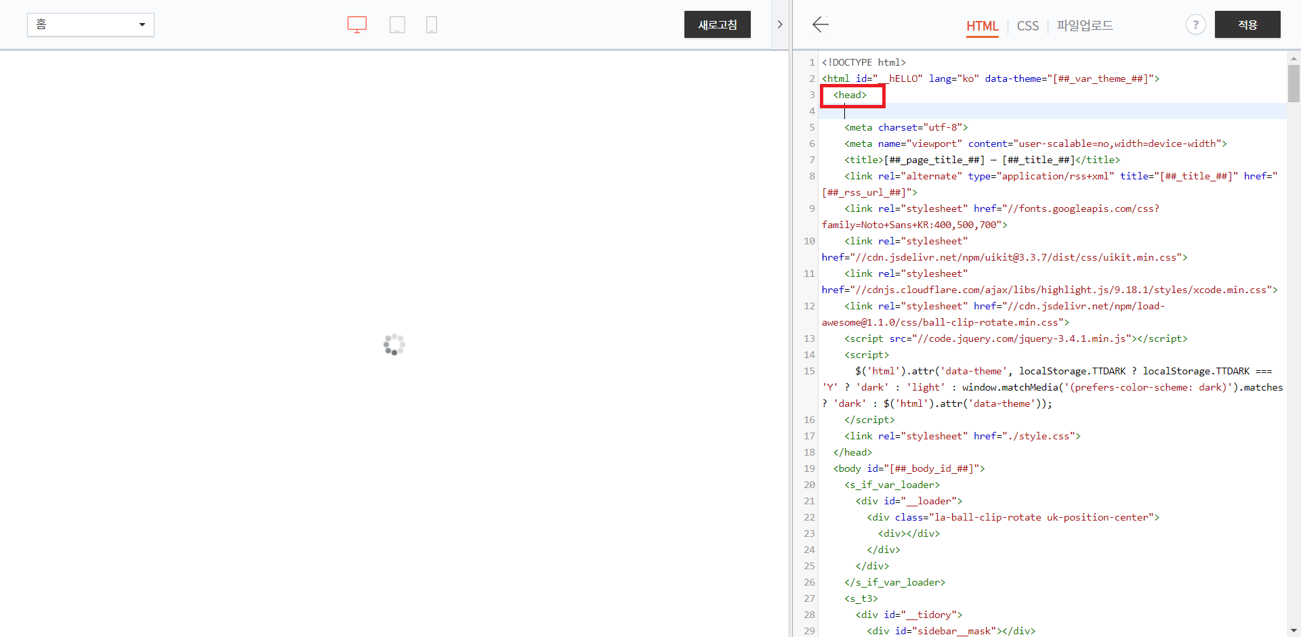Viewport: 1301px width, 637px height.
Task: Click the la-ball-clip-rotate div line
Action: click(x=1013, y=517)
